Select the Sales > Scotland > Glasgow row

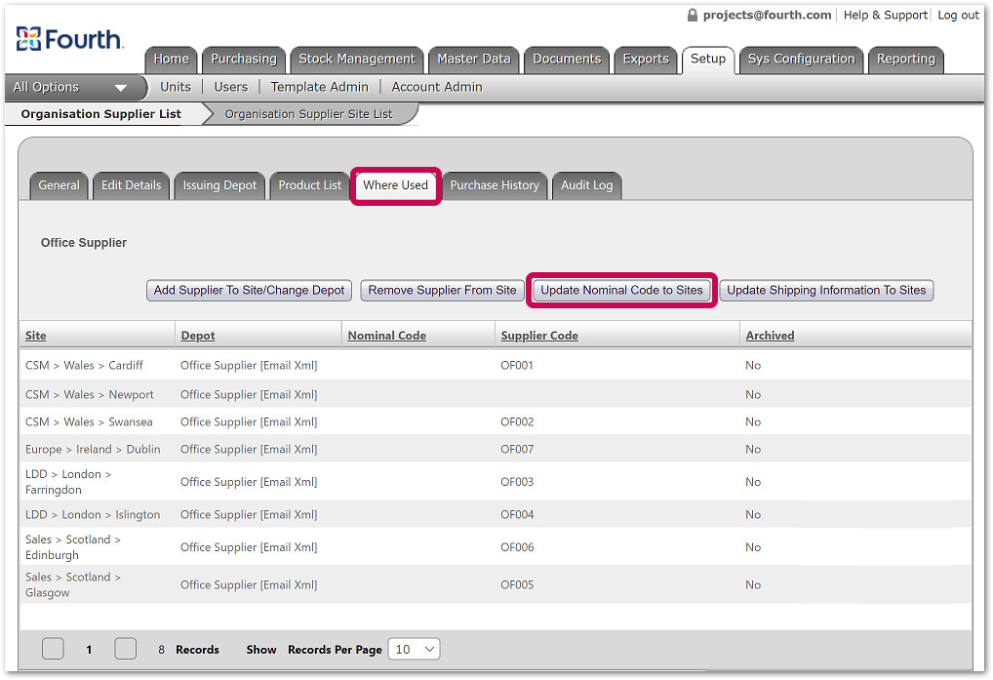pos(496,584)
